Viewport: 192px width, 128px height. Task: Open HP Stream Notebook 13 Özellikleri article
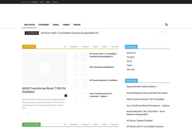point(103,80)
